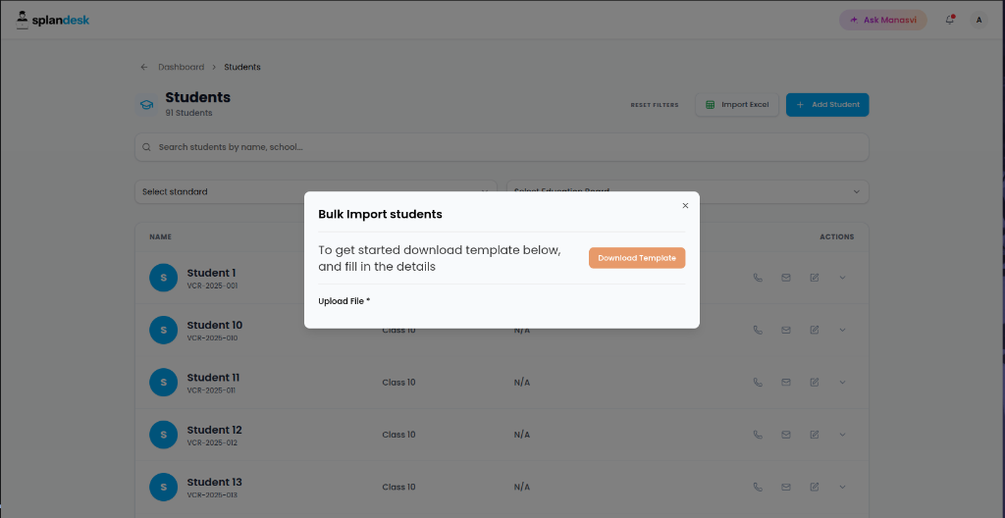Email Student 1 via envelope icon
Viewport: 1005px width, 518px height.
pos(786,278)
